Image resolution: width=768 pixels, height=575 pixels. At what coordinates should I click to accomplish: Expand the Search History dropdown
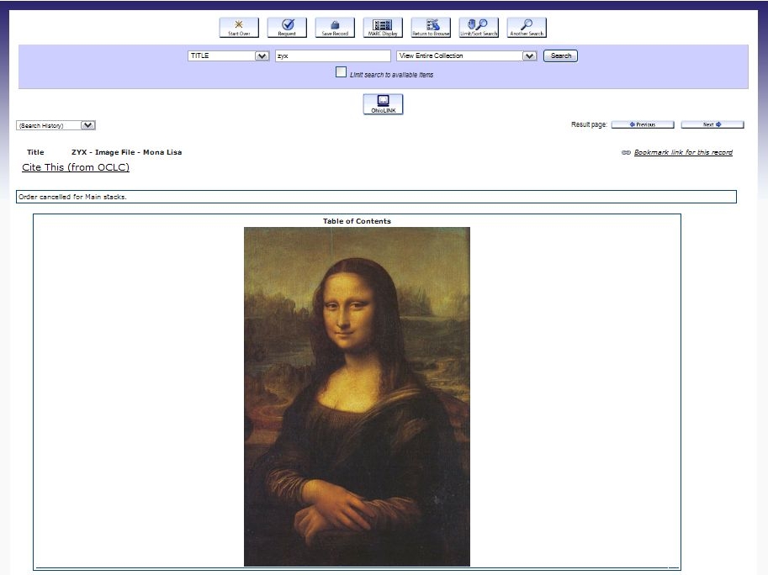(x=56, y=125)
